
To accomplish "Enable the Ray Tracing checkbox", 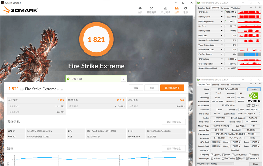I will coord(223,158).
